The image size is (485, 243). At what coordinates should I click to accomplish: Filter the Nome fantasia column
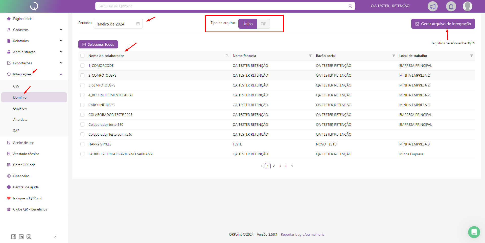pyautogui.click(x=310, y=56)
